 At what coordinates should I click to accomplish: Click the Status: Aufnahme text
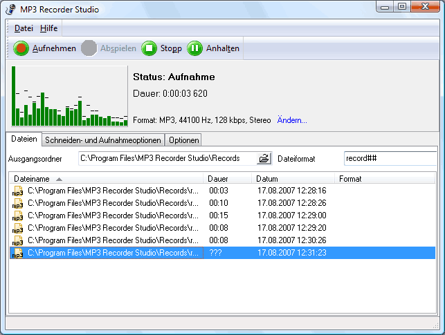coord(174,77)
